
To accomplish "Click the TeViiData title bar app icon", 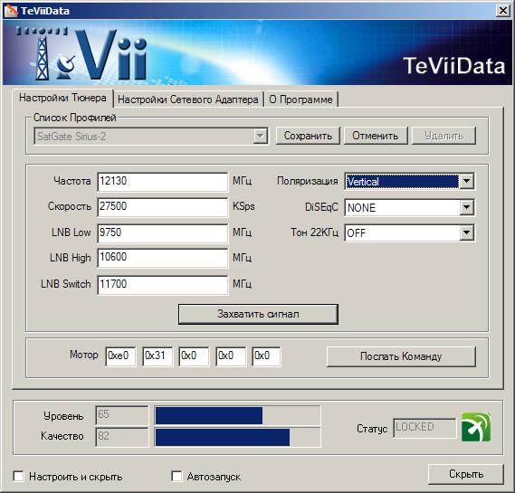I will tap(11, 11).
